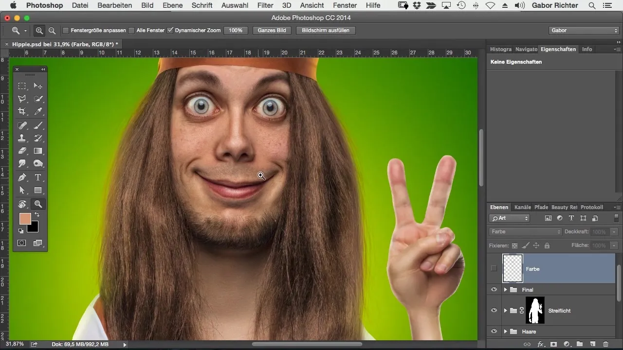
Task: Select the Rectangle shape tool
Action: 38,191
